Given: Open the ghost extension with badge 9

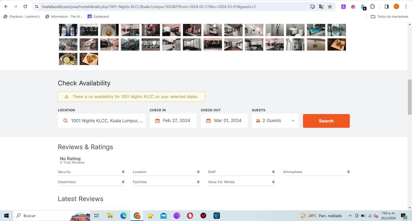Looking at the screenshot, I should pos(363,7).
